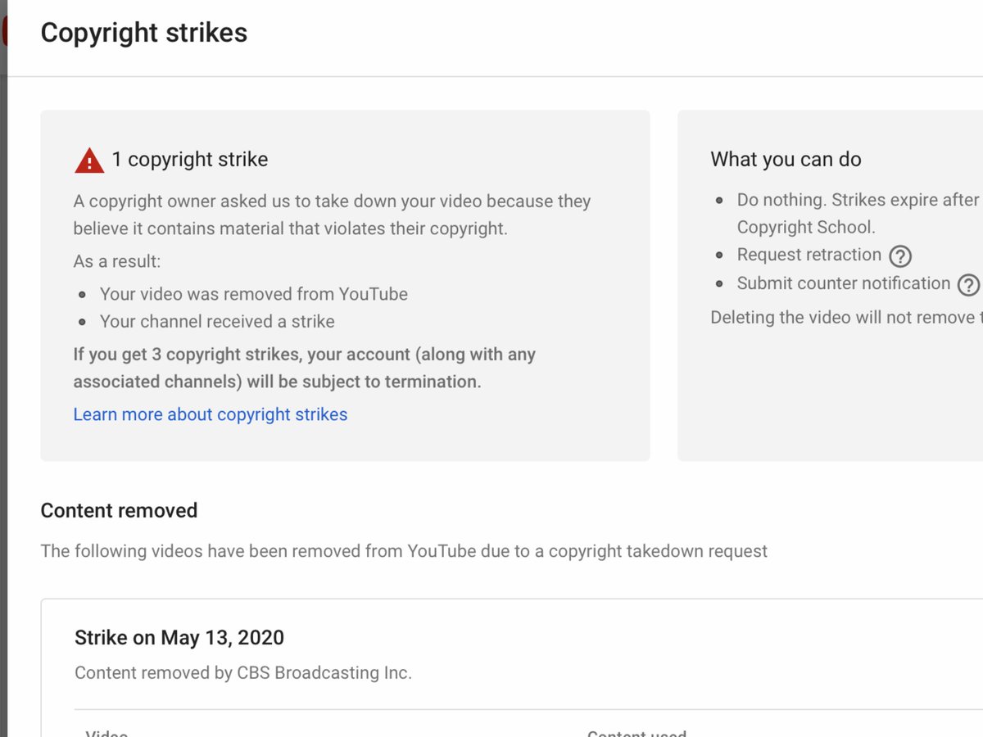Click '1 copyright strike' heading
Screen dimensions: 983x737
pos(190,159)
